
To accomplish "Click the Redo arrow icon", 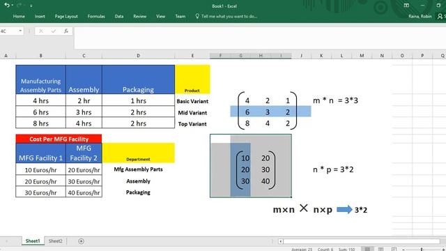I will coord(19,5).
